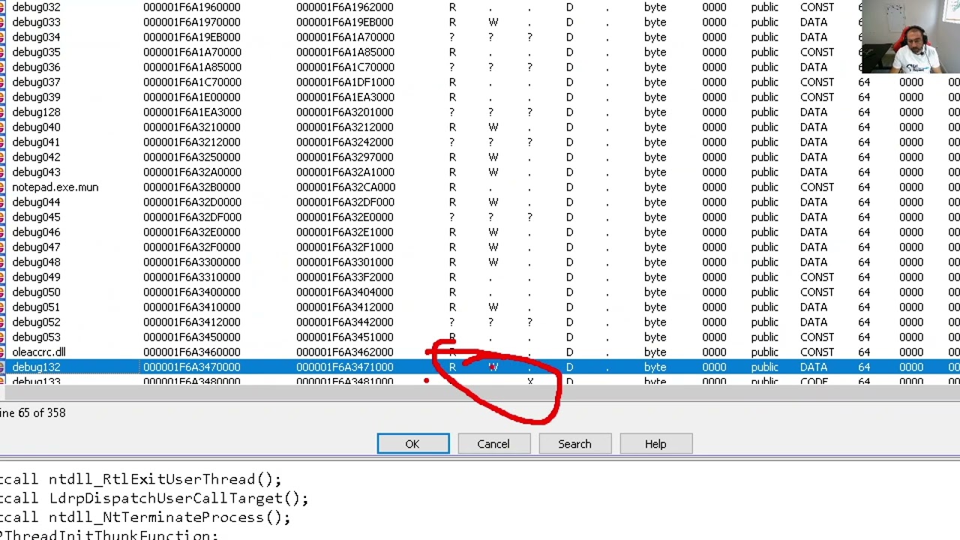
Task: Click the OK button
Action: 413,444
